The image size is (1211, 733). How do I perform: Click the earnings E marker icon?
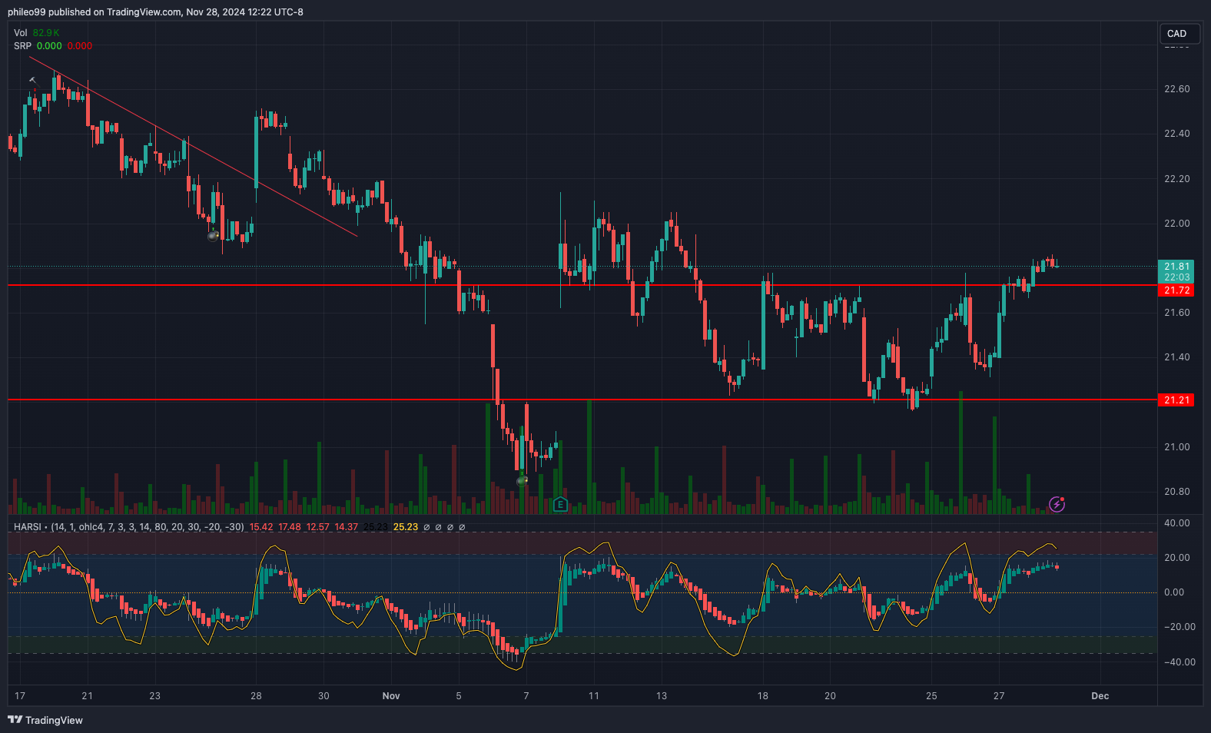click(560, 505)
